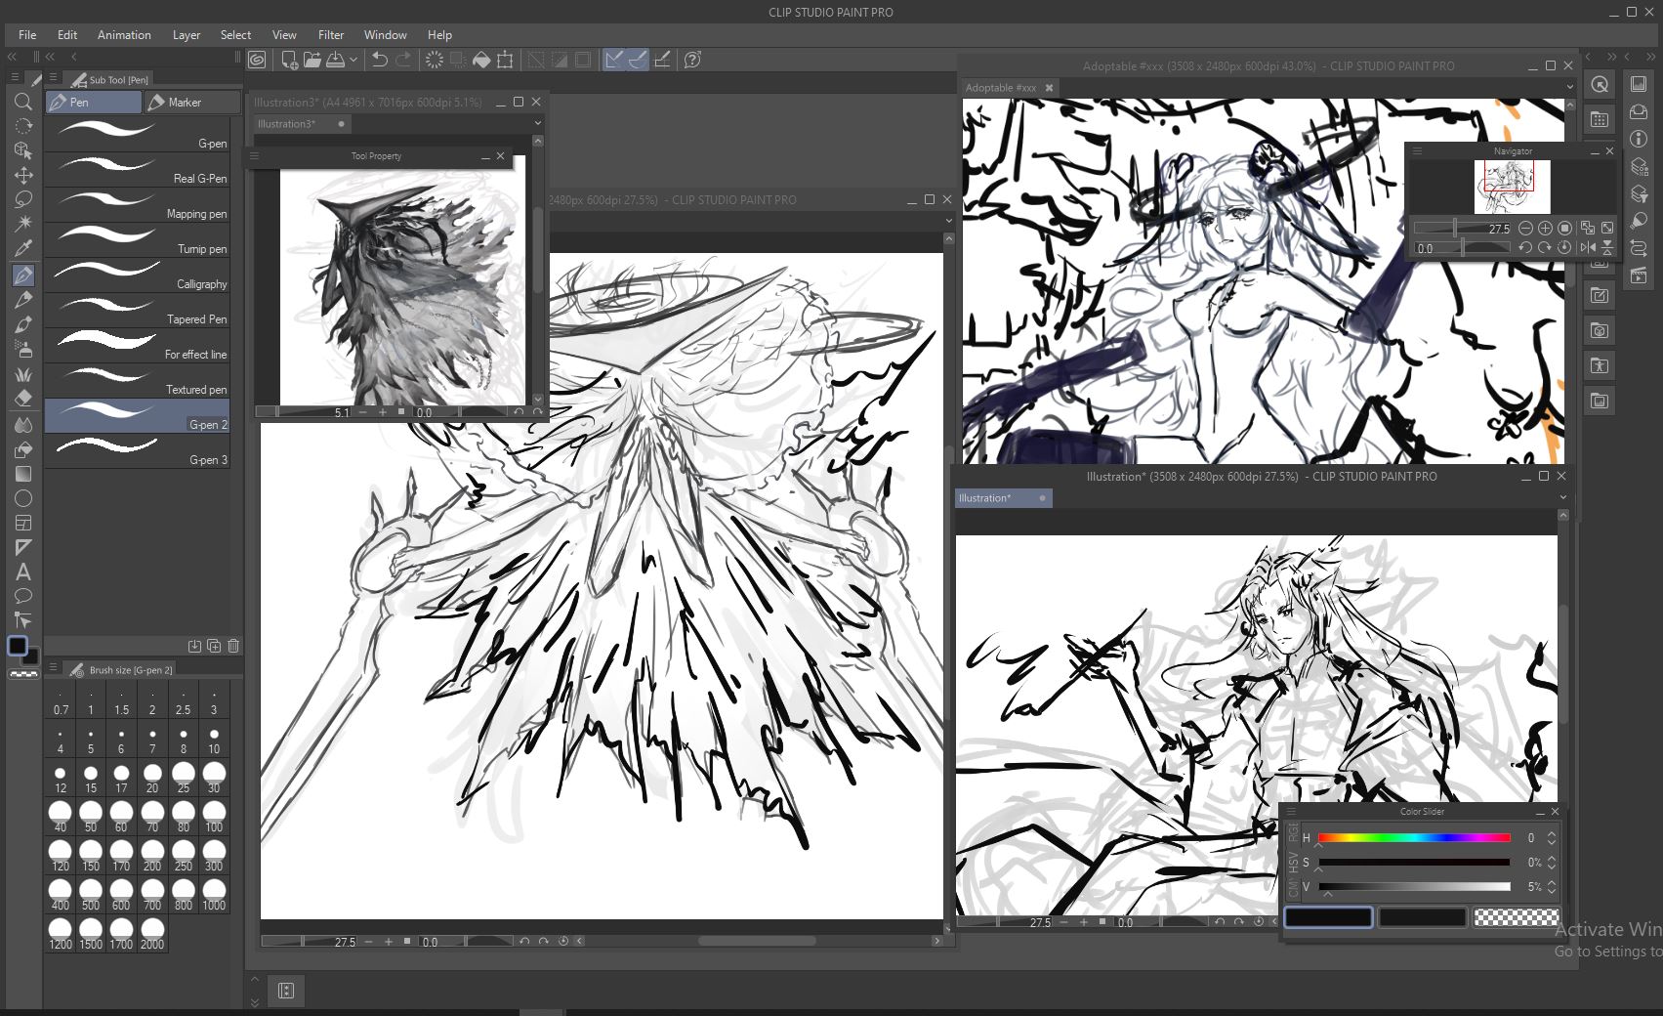This screenshot has height=1016, width=1663.
Task: Select the Figure ellipse tool
Action: (x=23, y=498)
